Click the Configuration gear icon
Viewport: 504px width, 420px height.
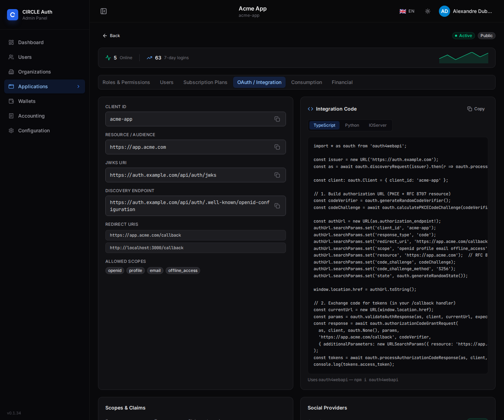[11, 131]
